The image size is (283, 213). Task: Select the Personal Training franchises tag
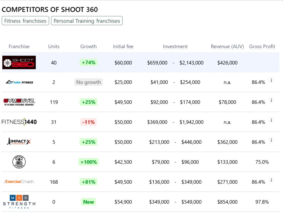coord(87,21)
